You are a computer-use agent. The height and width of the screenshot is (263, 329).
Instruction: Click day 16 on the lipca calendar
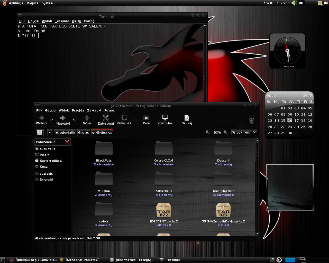pyautogui.click(x=290, y=120)
